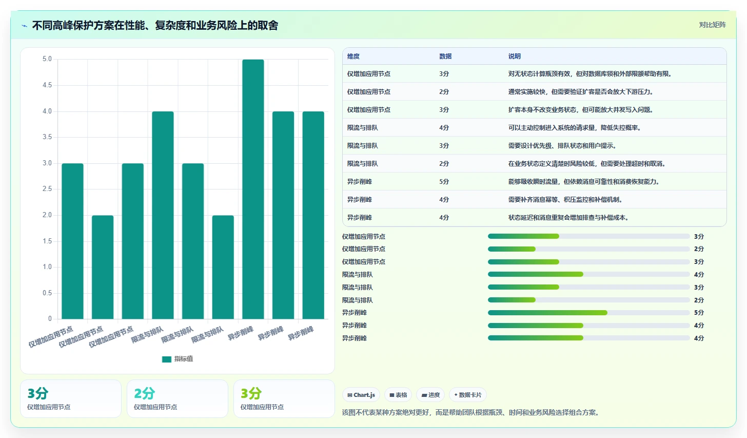The width and height of the screenshot is (747, 438).
Task: Click the 对比矩阵 label in the header
Action: tap(712, 25)
